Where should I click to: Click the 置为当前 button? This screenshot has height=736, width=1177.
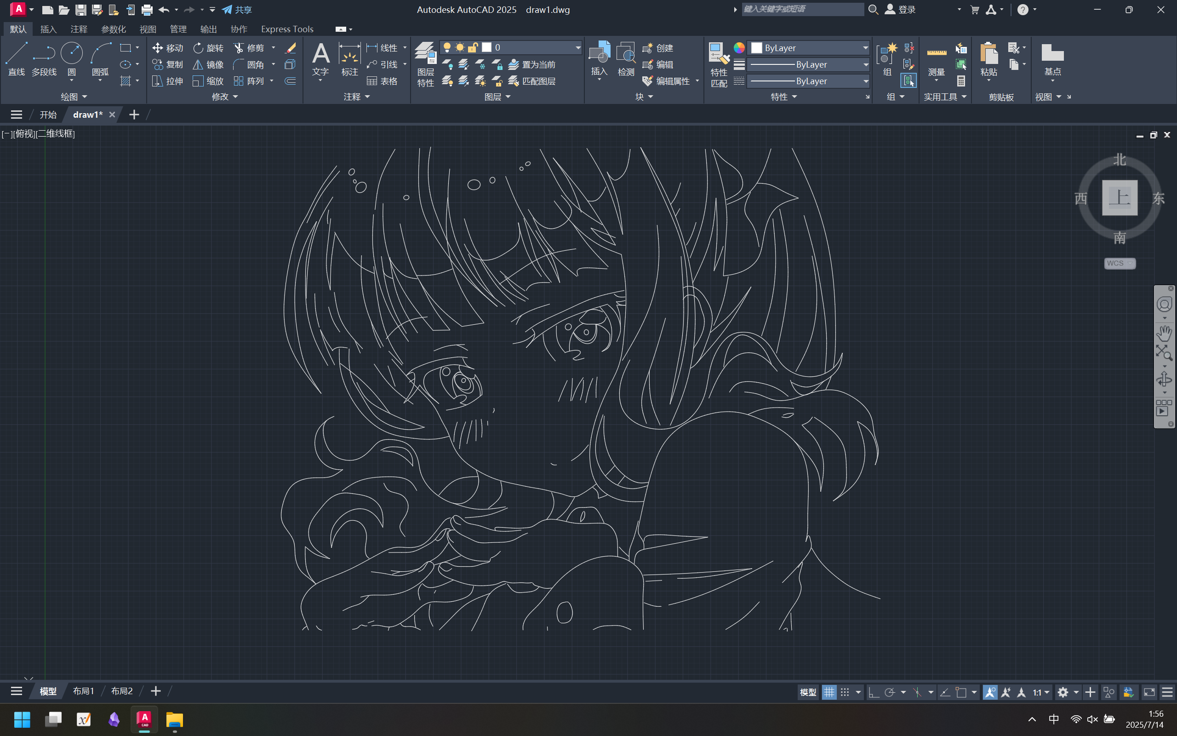[531, 64]
